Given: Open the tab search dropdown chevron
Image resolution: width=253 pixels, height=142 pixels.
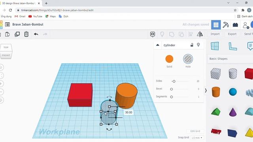Looking at the screenshot, I should tap(228, 3).
